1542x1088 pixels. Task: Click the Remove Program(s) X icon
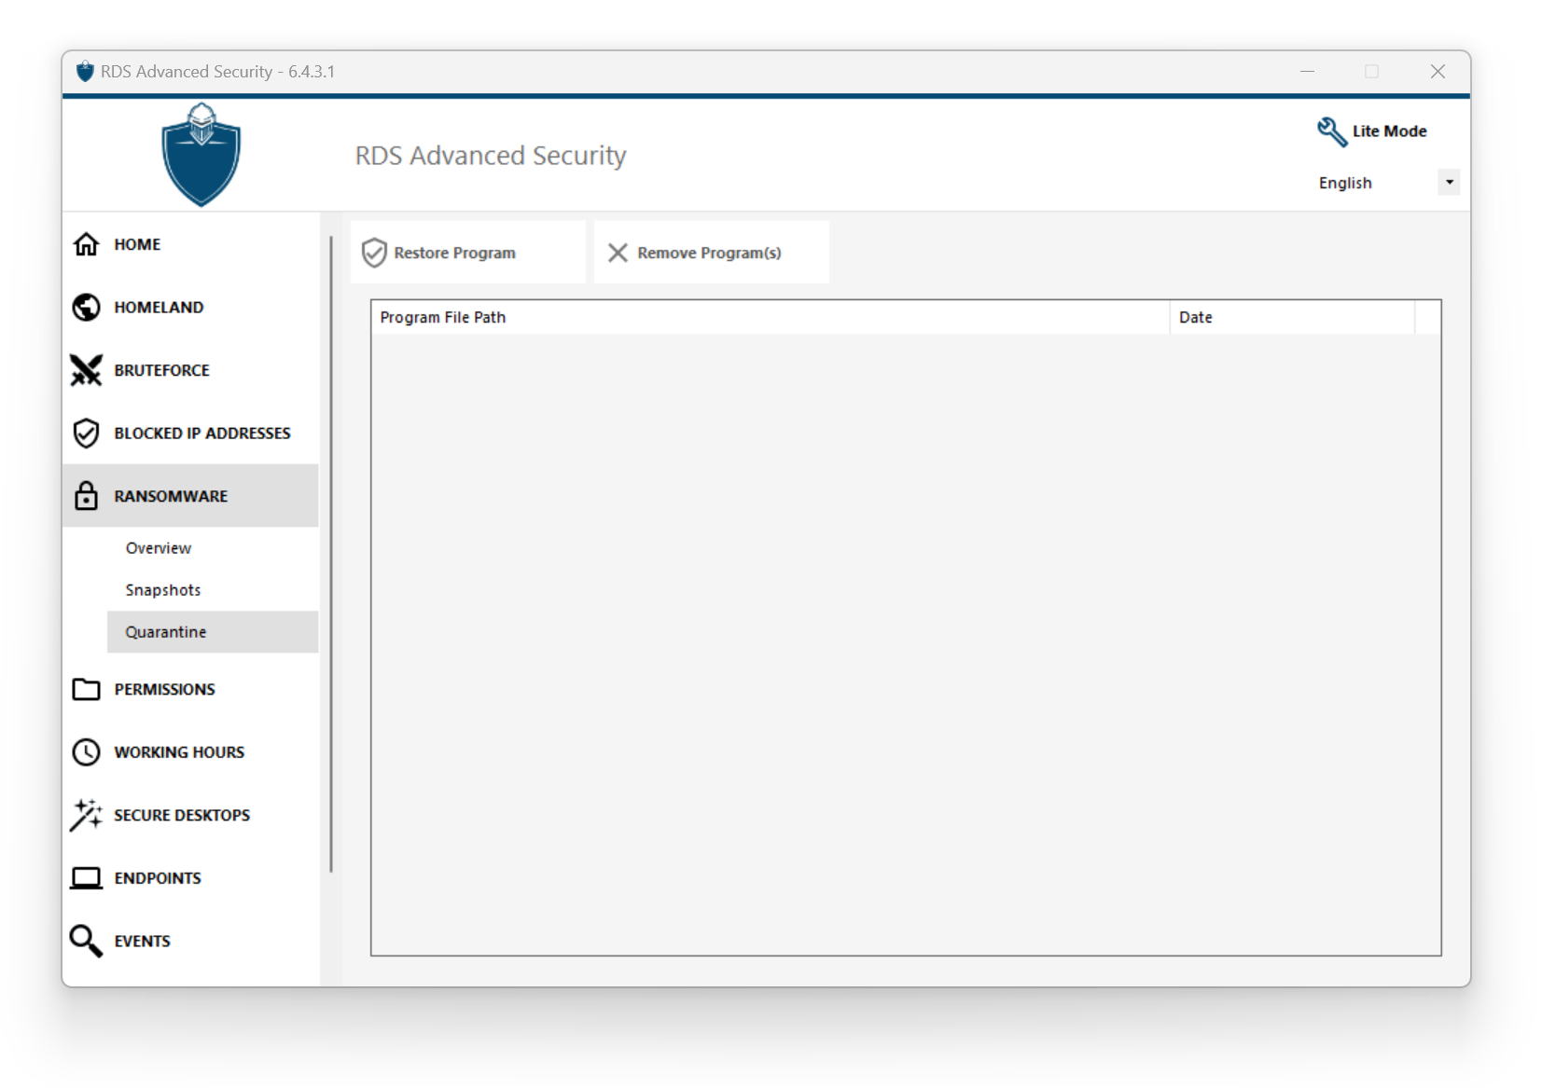click(618, 253)
